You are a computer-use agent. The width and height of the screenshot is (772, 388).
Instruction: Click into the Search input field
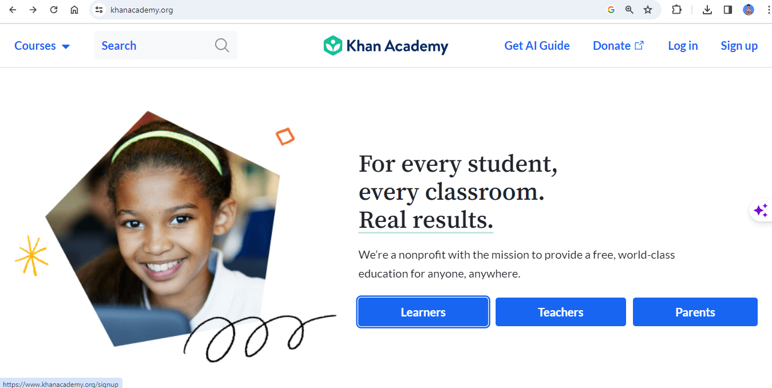(165, 45)
